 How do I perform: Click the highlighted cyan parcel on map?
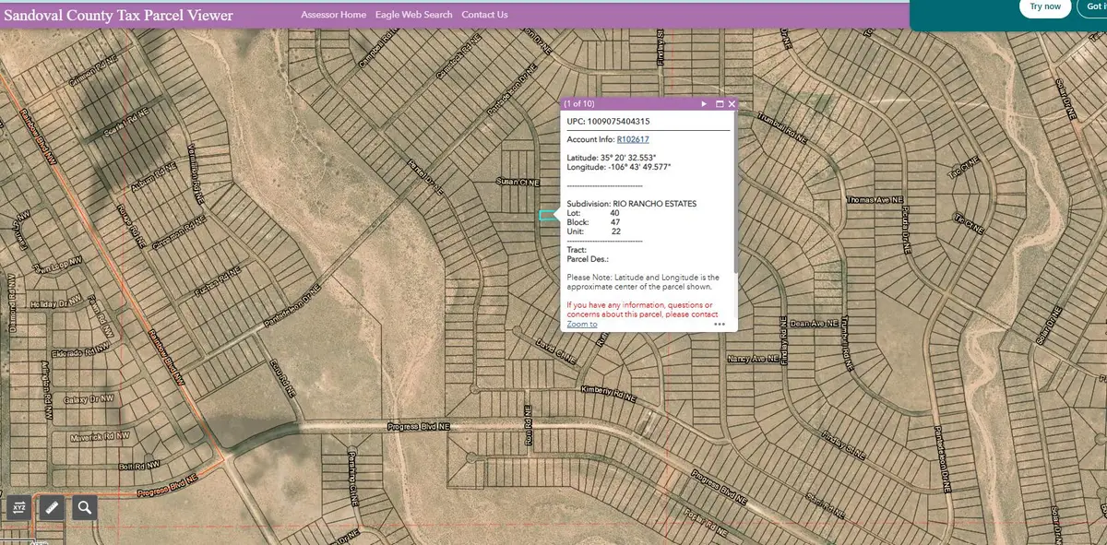coord(547,216)
